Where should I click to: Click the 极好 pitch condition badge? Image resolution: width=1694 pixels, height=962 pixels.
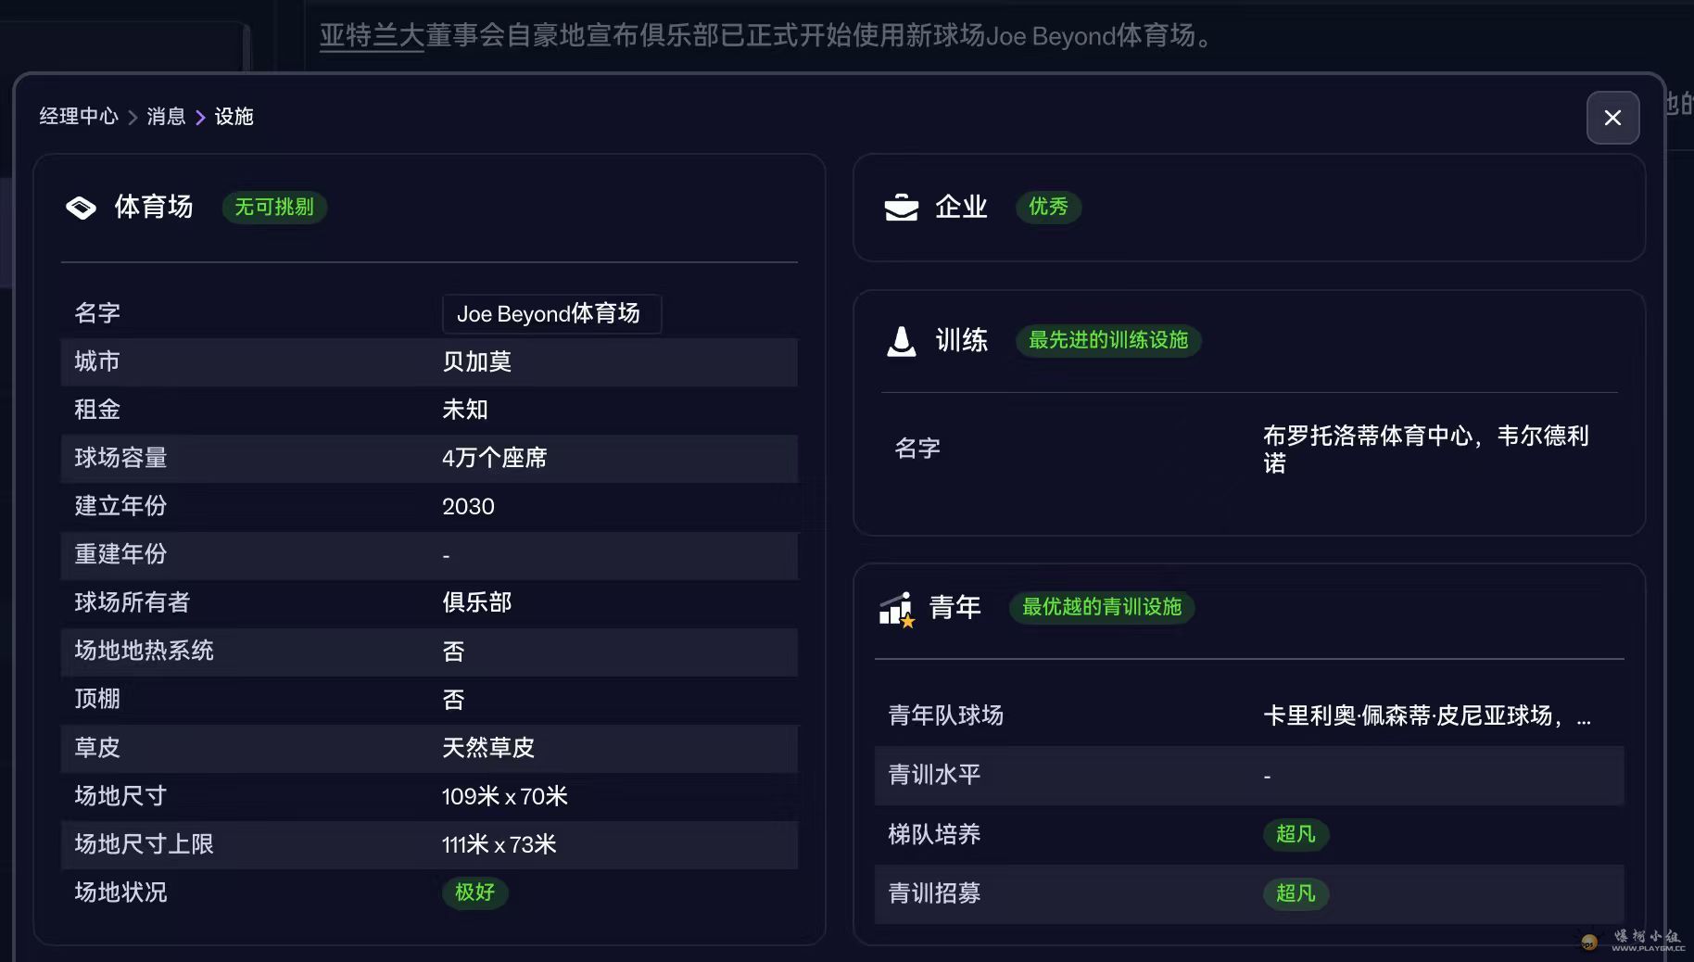(474, 892)
